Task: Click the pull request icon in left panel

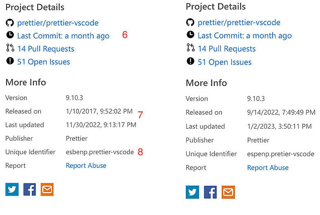Action: [10, 49]
